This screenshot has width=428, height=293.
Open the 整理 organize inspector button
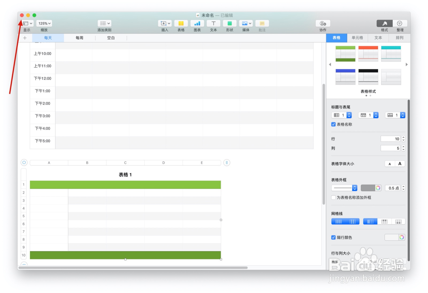coord(400,23)
